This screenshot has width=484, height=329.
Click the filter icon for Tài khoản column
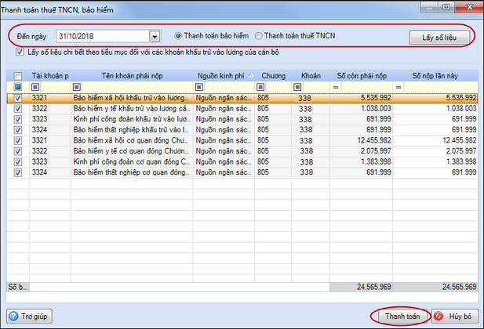(x=35, y=87)
